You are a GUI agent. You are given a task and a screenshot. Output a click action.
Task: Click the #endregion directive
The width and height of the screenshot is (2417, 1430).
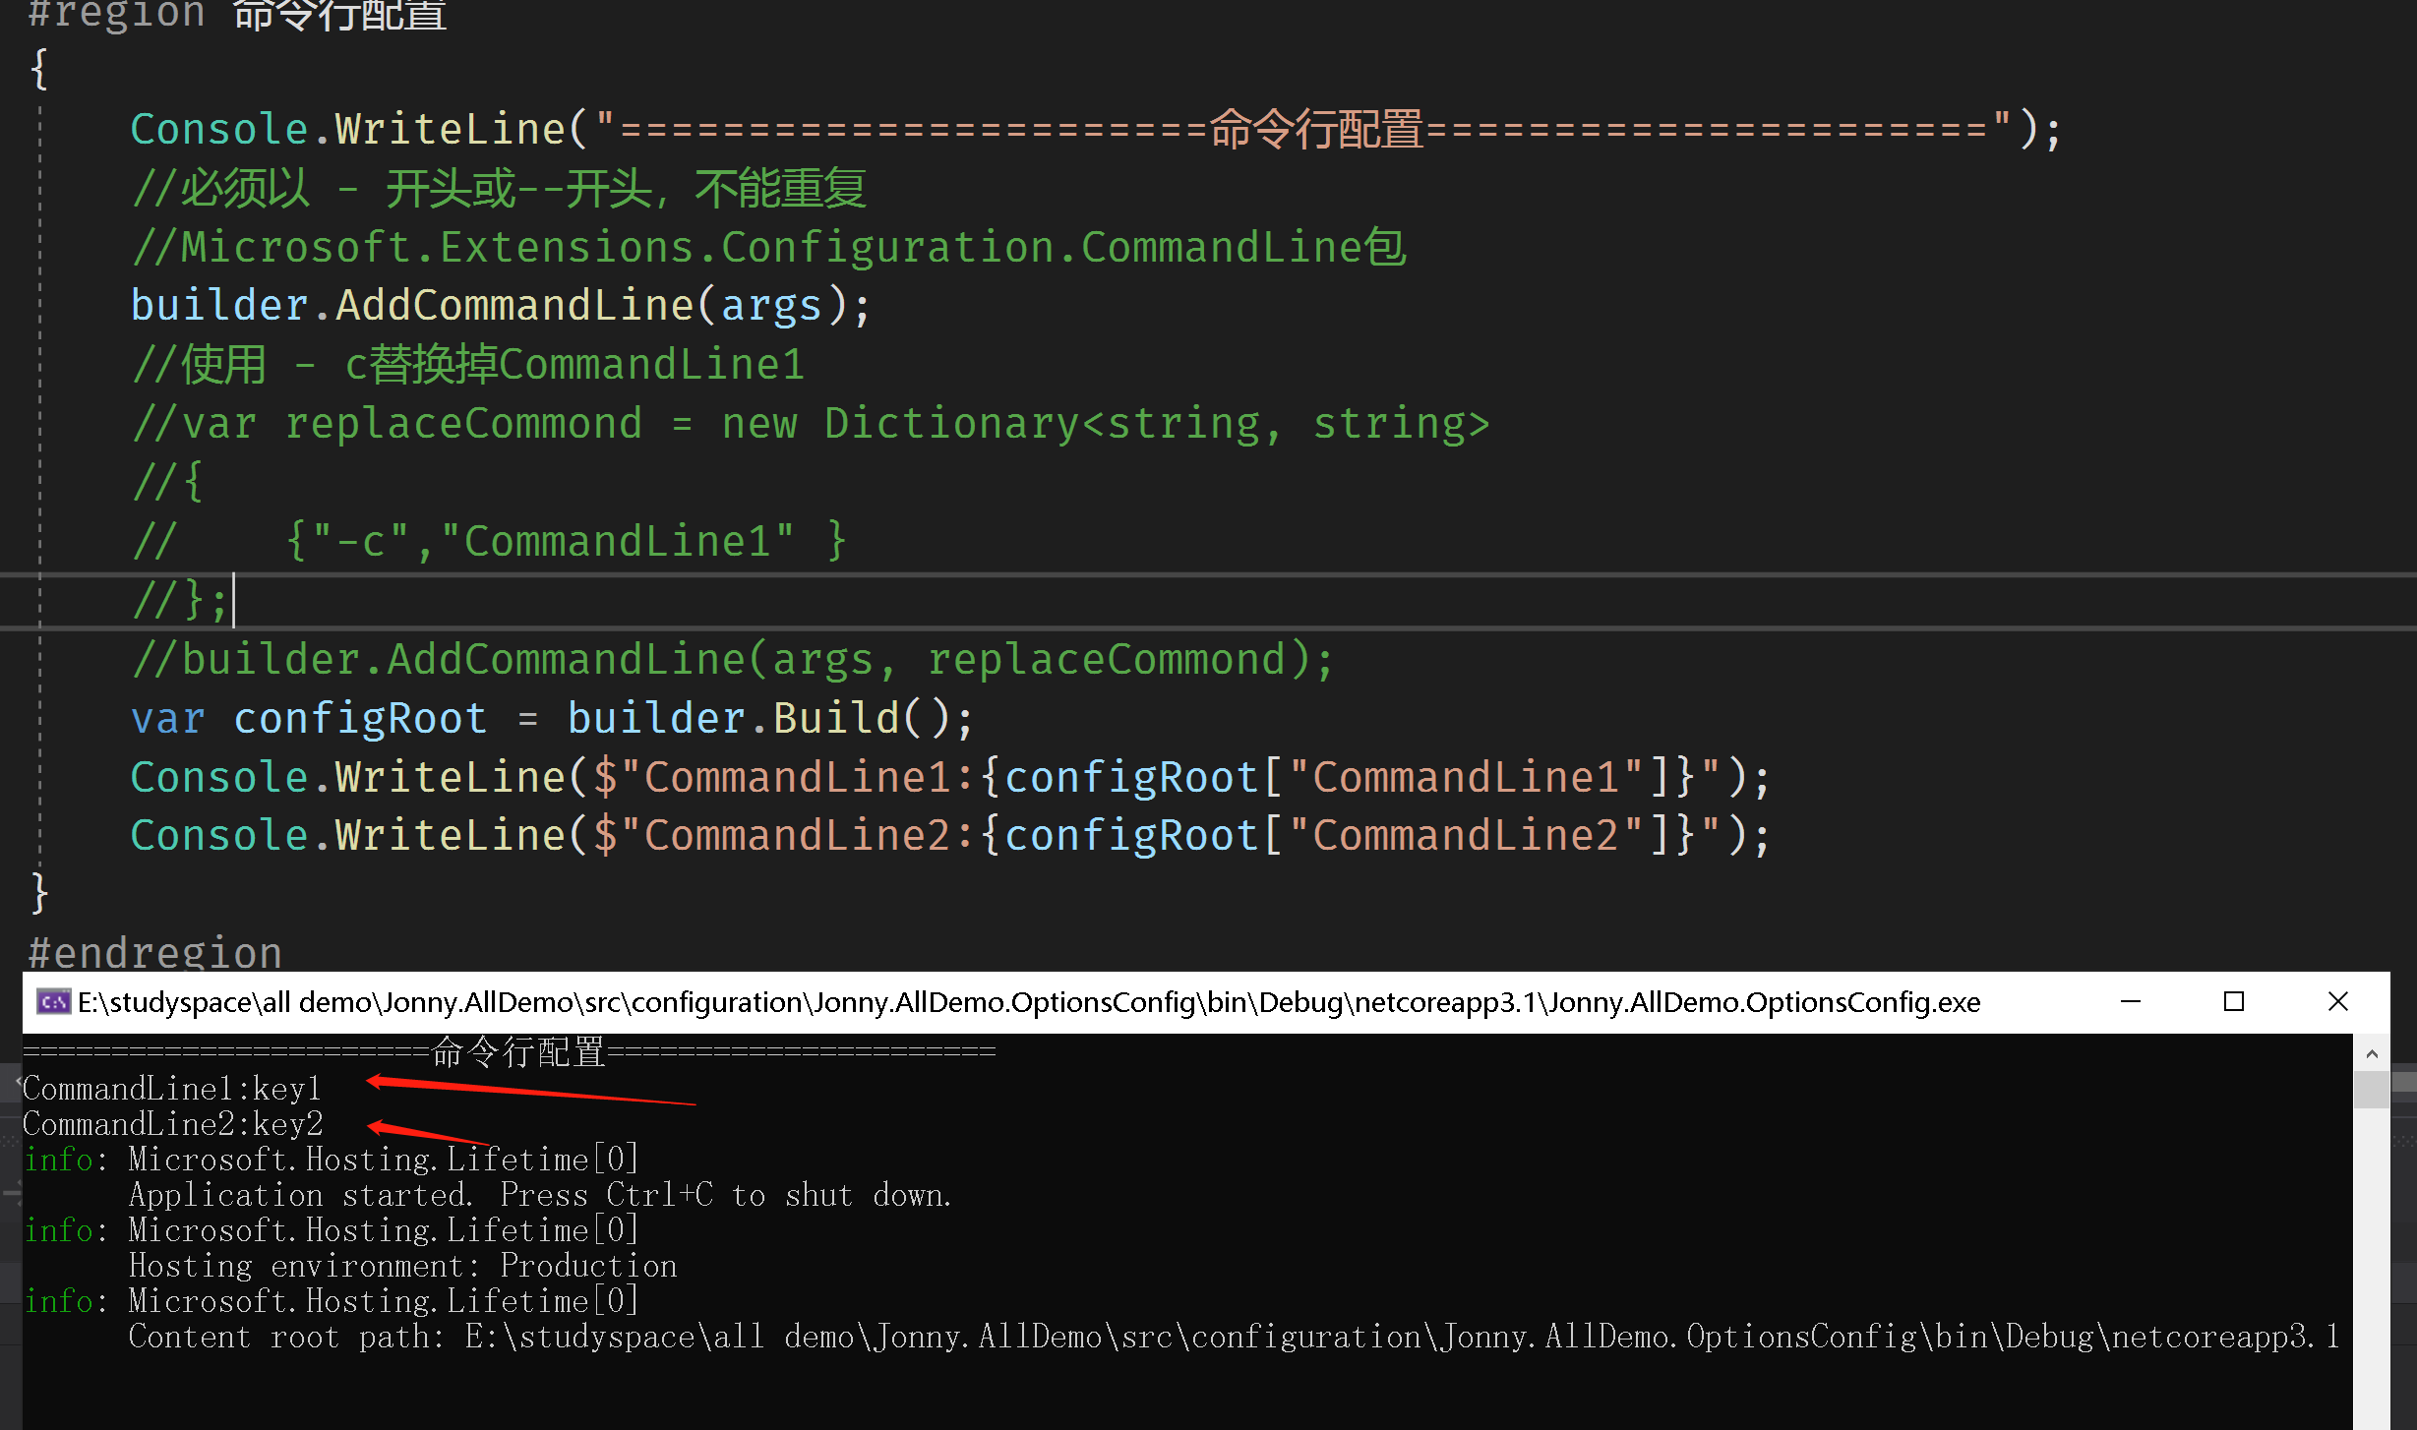pos(155,953)
